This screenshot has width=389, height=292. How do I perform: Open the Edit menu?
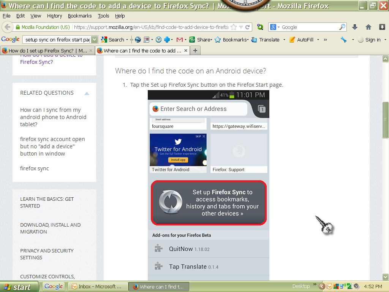tap(21, 16)
